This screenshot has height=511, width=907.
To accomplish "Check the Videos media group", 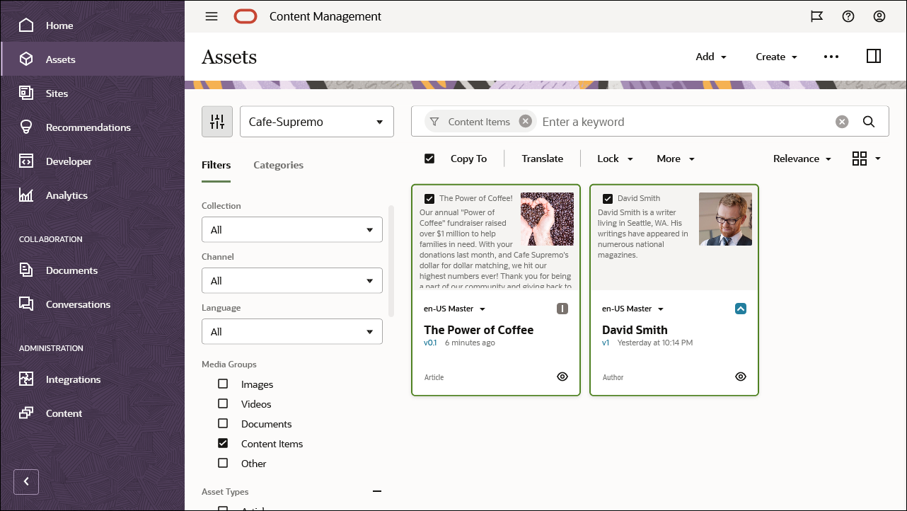I will tap(223, 403).
